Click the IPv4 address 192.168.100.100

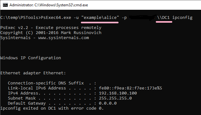coord(118,93)
